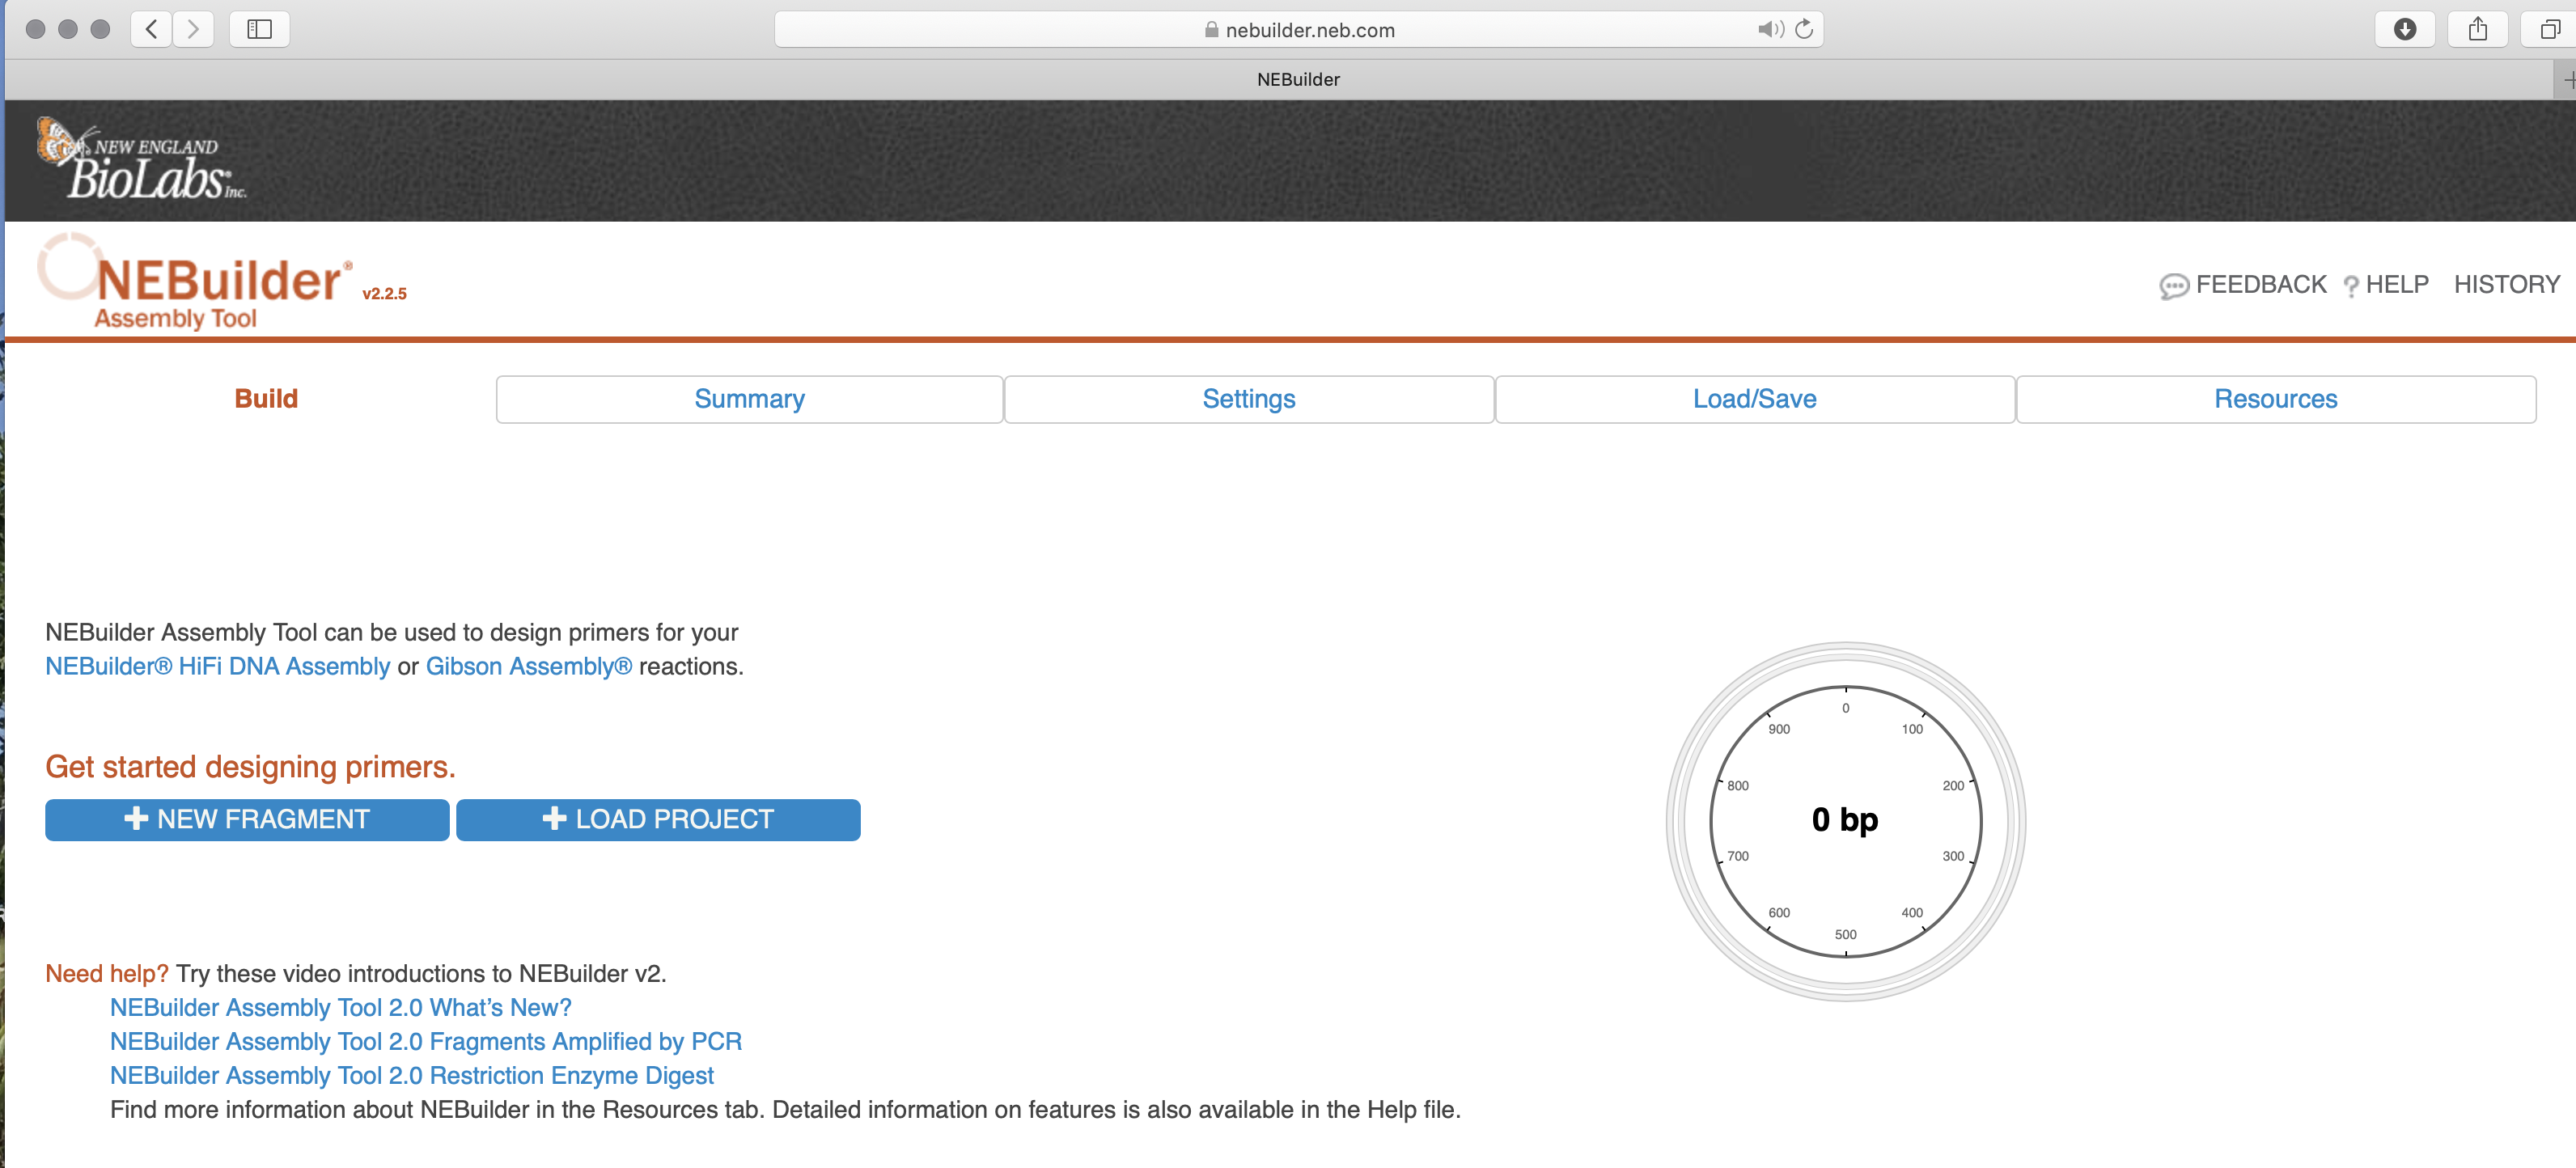
Task: Toggle the Safari sidebar icon
Action: [260, 29]
